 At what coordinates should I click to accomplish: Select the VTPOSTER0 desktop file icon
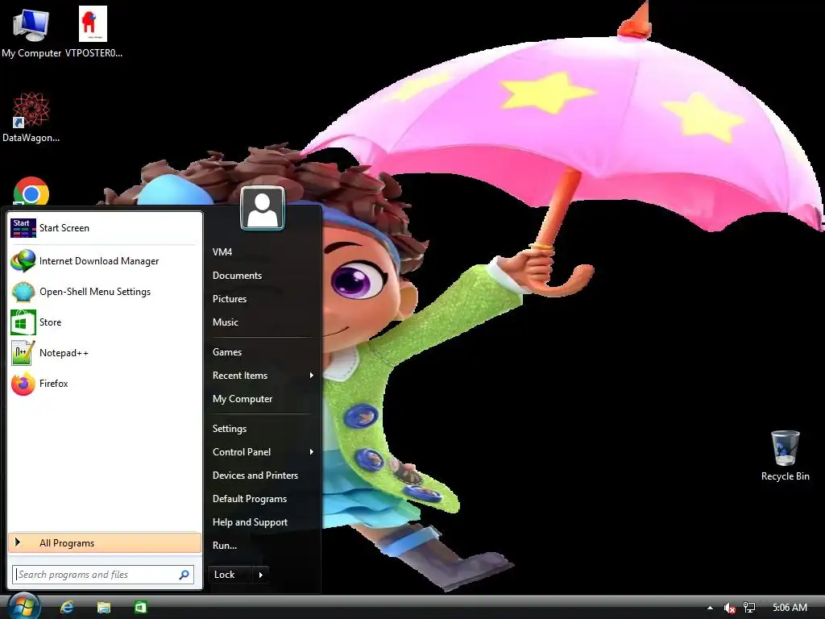coord(93,24)
